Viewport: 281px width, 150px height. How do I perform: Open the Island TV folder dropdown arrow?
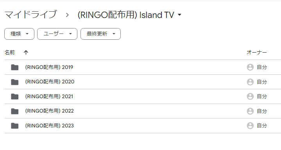(179, 15)
